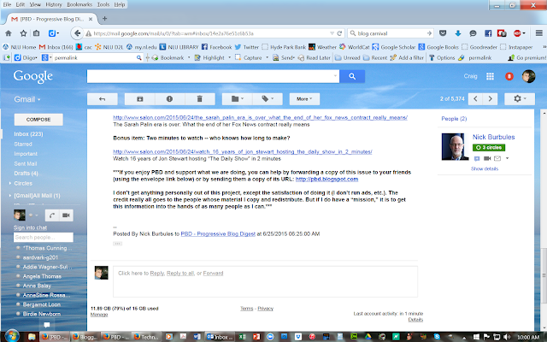
Task: Open Sent Mail folder
Action: (x=25, y=163)
